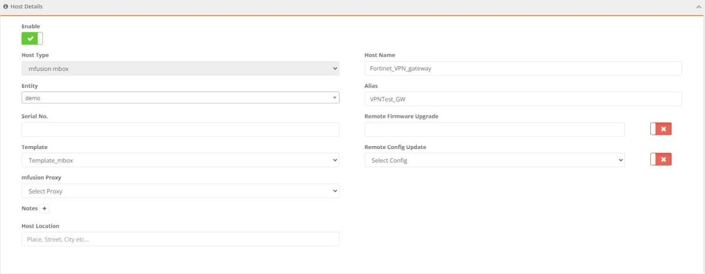
Task: Collapse the Host Details panel chevron
Action: 697,6
